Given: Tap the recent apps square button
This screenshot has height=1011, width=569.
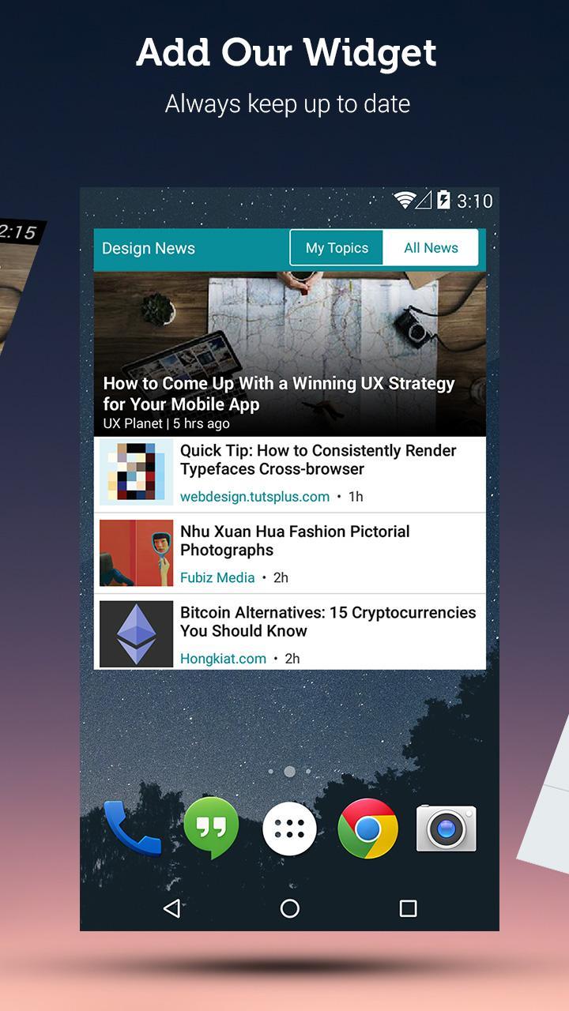Looking at the screenshot, I should point(408,908).
